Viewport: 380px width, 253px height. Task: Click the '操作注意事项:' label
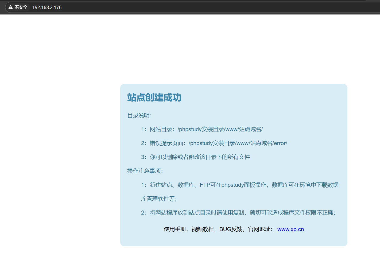145,171
